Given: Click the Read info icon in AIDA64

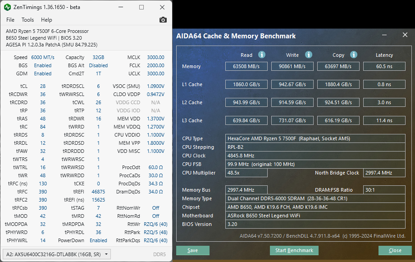Looking at the screenshot, I should pos(262,55).
